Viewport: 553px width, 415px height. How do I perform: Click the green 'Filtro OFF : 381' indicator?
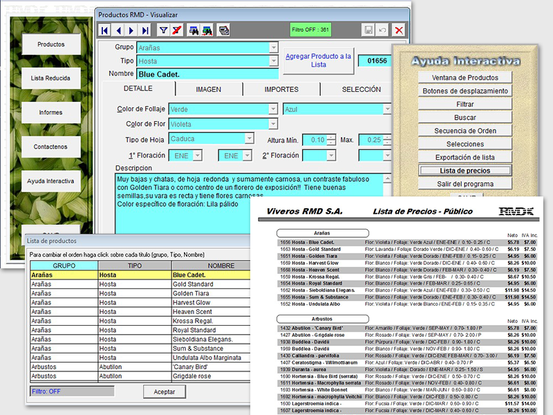pos(310,30)
